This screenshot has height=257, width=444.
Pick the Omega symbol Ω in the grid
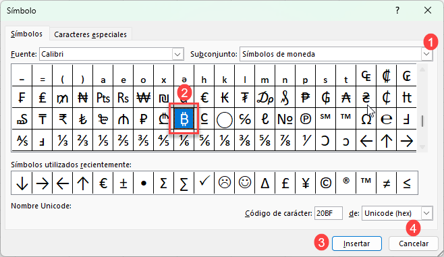(x=366, y=119)
